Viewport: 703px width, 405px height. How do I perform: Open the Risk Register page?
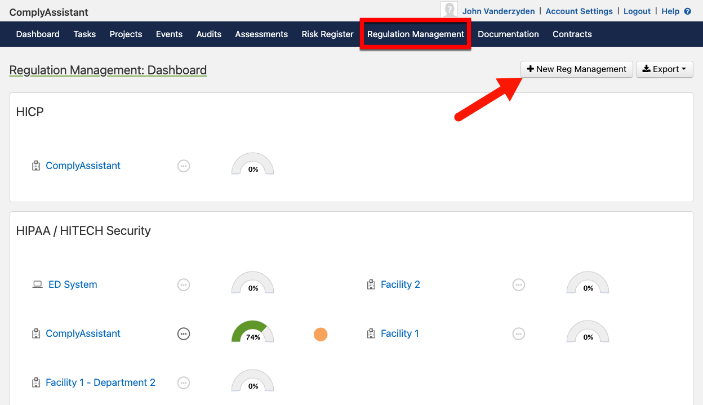(x=328, y=34)
